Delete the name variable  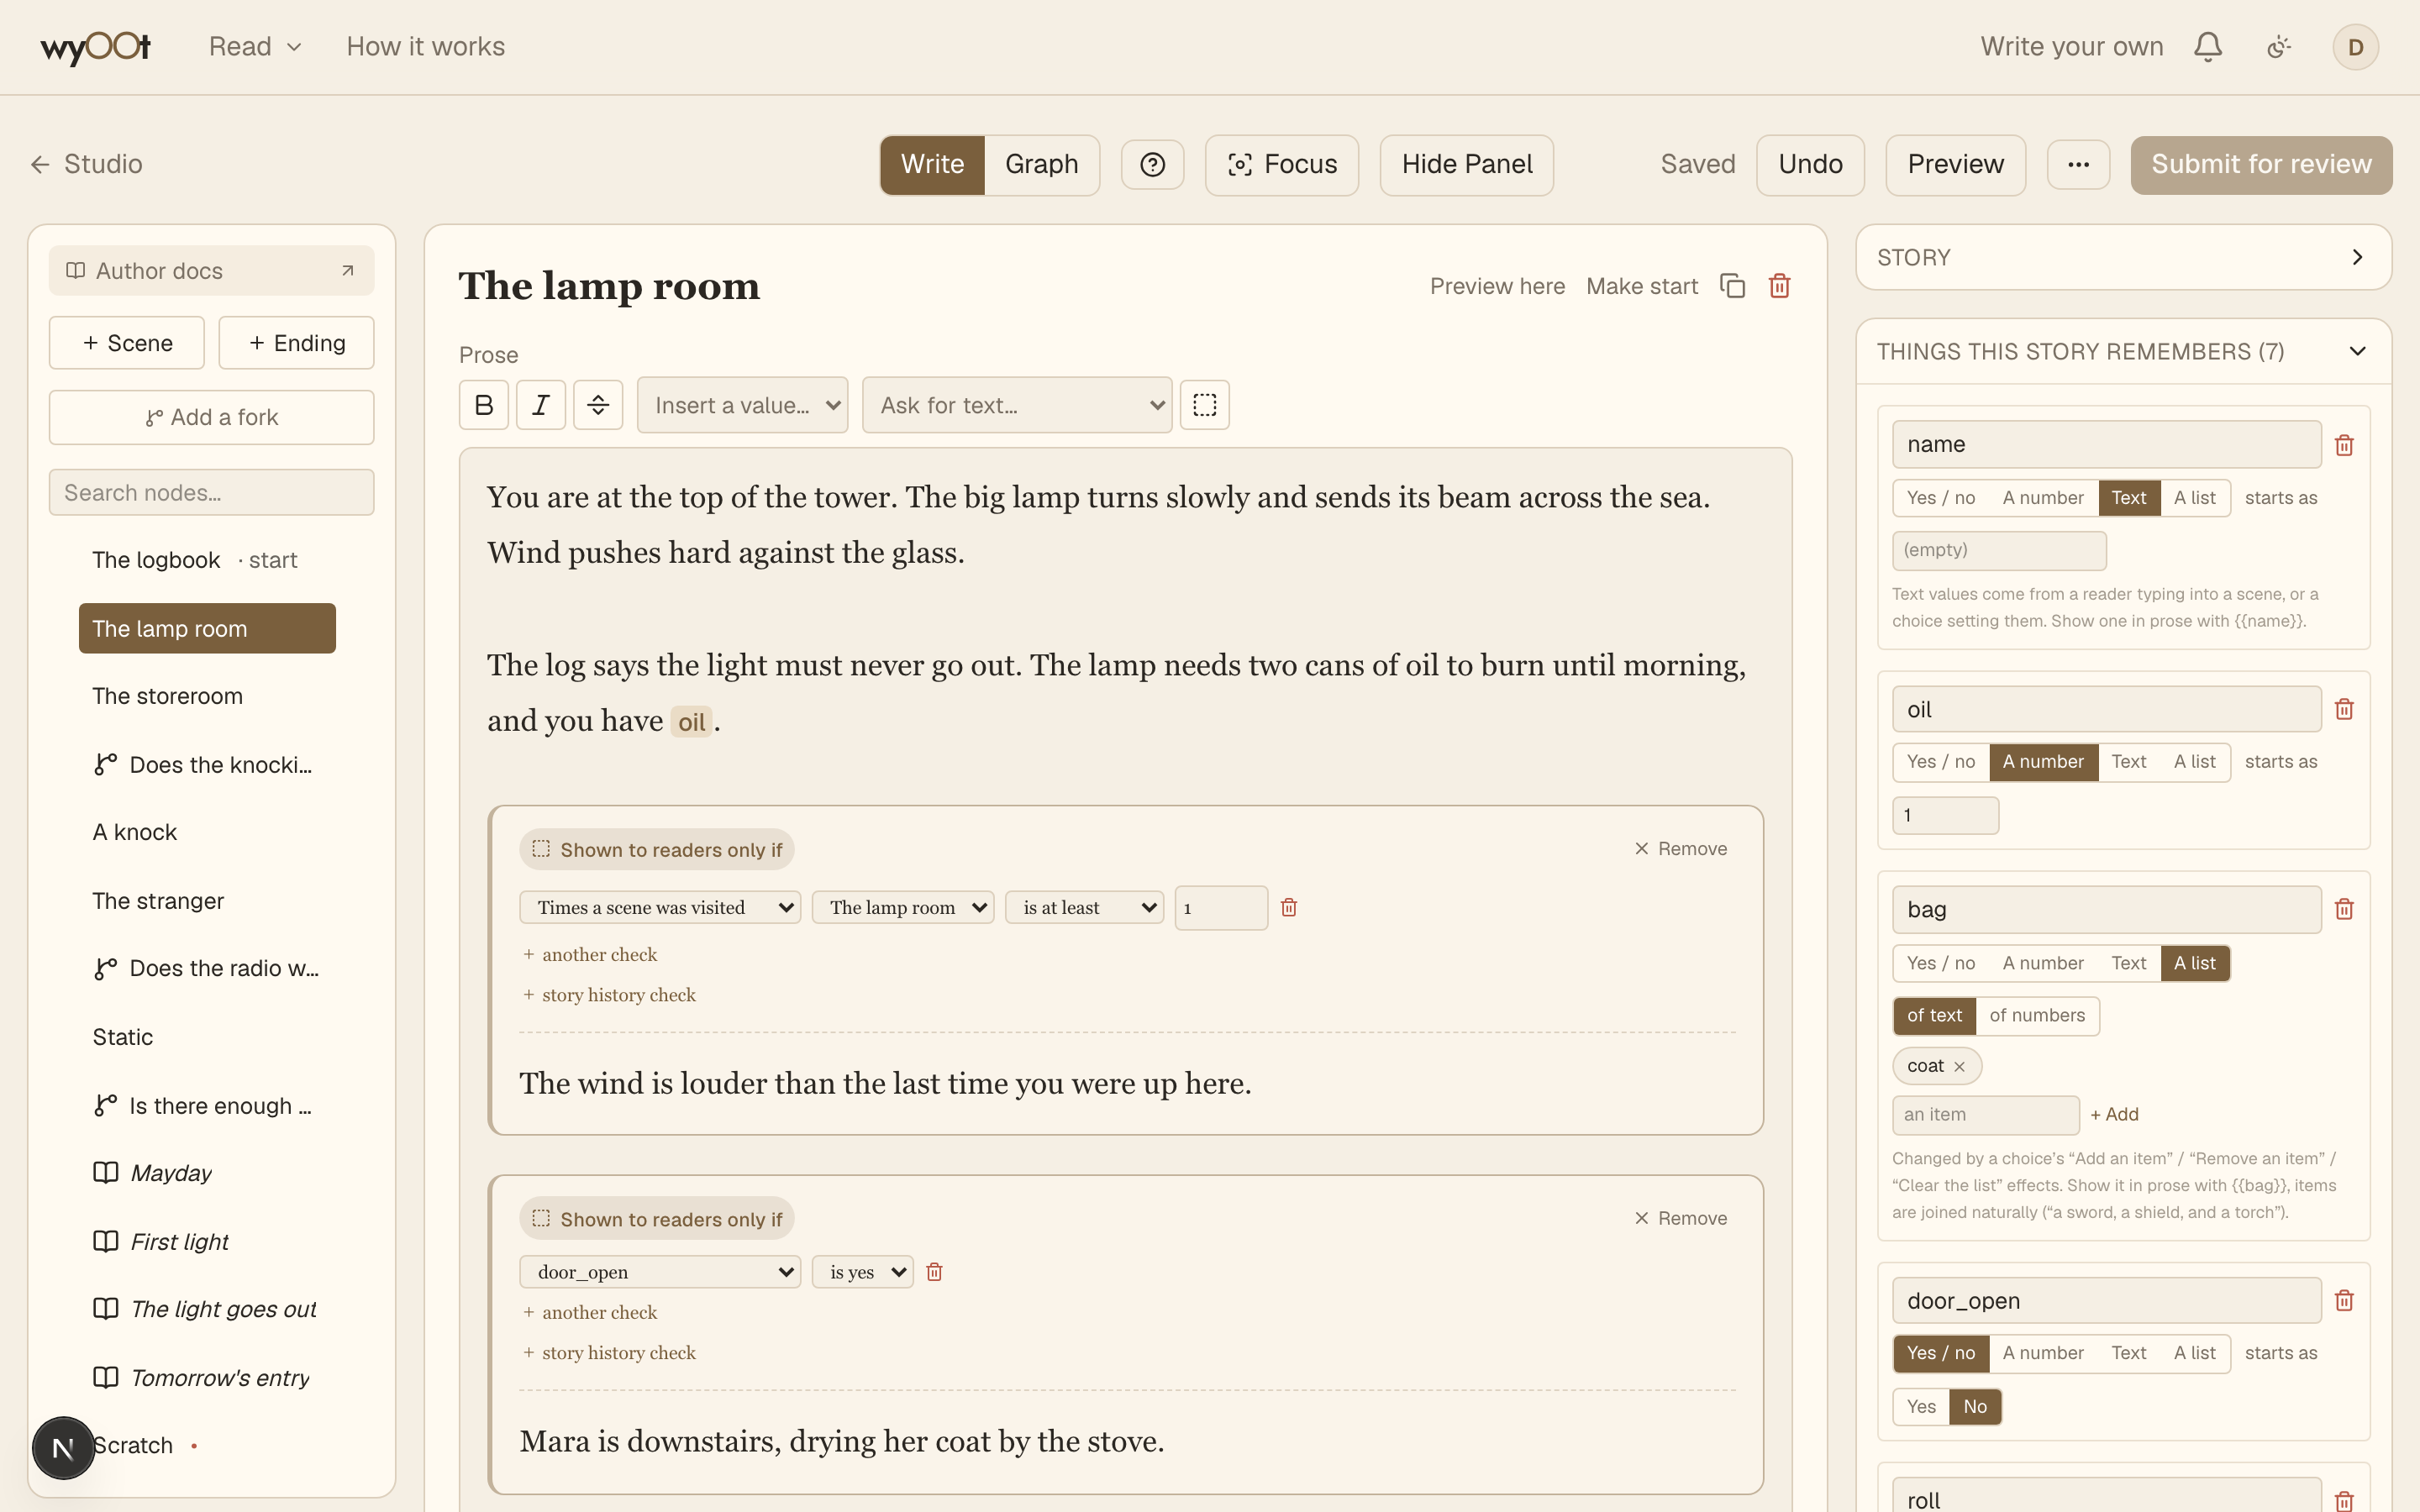(x=2344, y=445)
